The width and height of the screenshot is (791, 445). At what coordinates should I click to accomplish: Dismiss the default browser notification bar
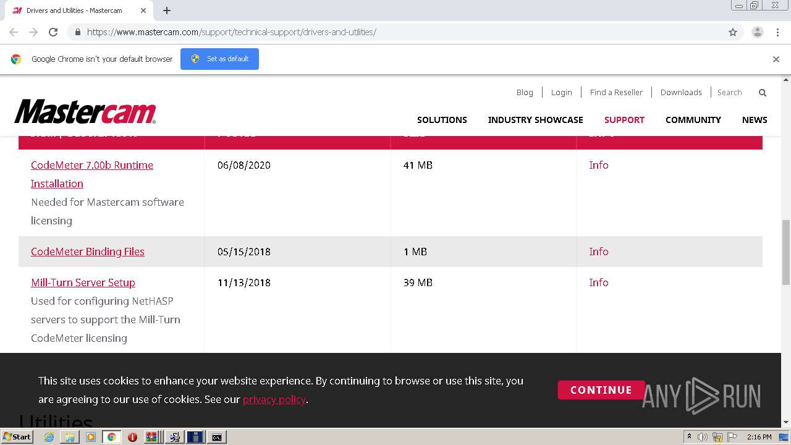point(776,59)
